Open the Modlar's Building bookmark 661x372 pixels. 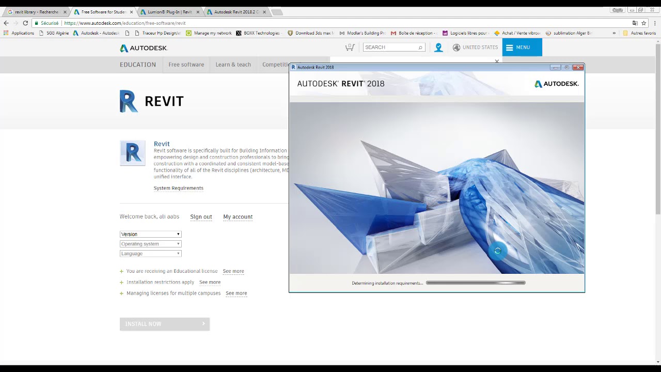pos(362,33)
